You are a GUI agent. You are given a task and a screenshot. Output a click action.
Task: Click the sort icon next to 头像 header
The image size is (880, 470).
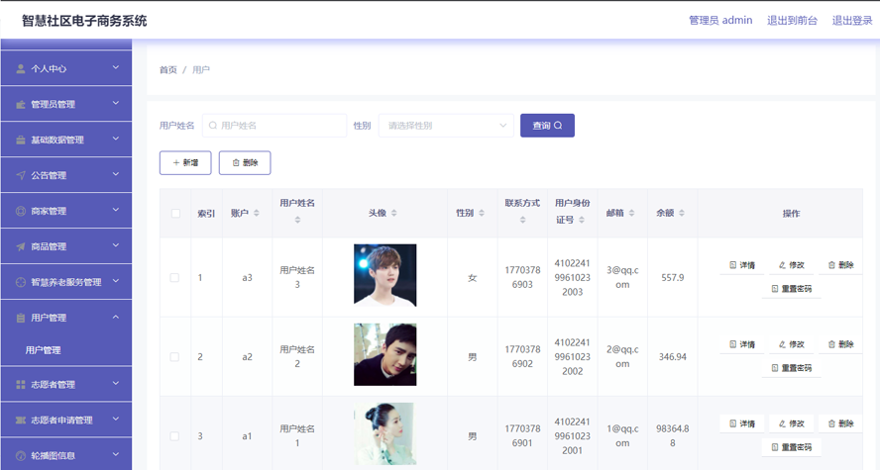[393, 214]
